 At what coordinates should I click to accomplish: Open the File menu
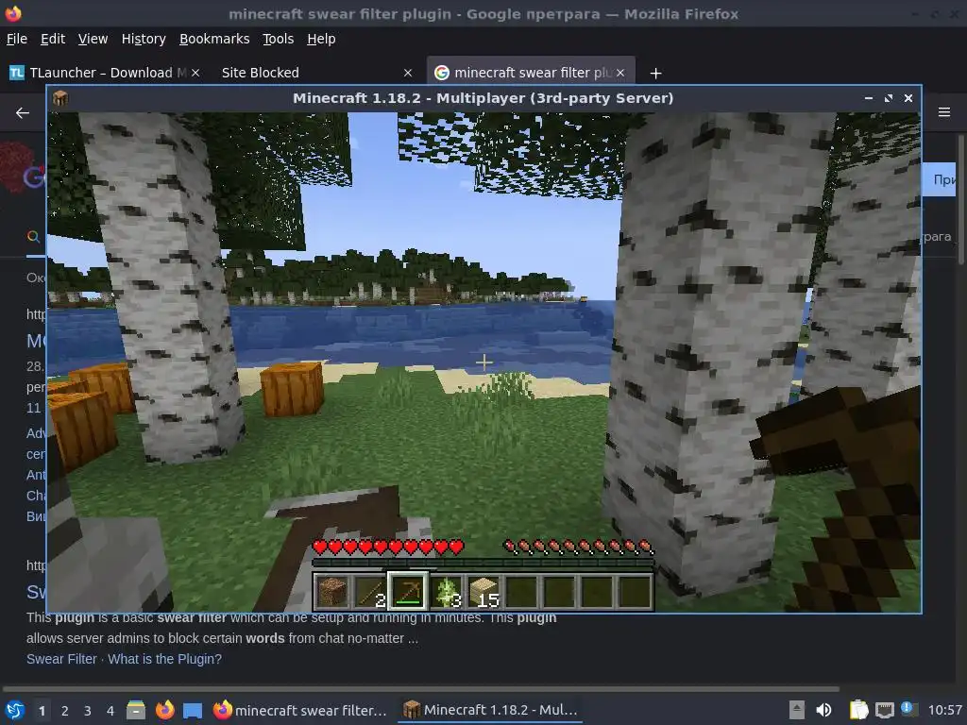pyautogui.click(x=17, y=39)
